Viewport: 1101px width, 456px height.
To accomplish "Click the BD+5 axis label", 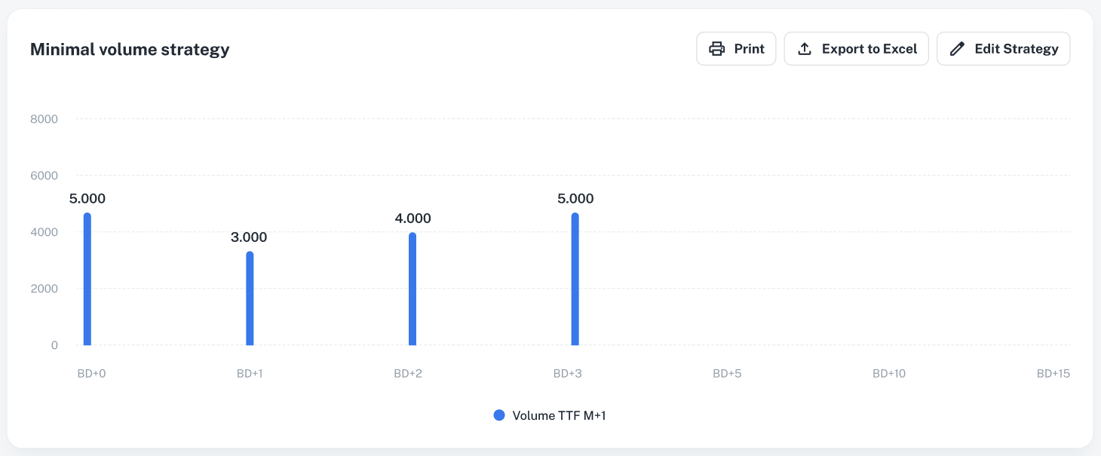I will coord(727,374).
